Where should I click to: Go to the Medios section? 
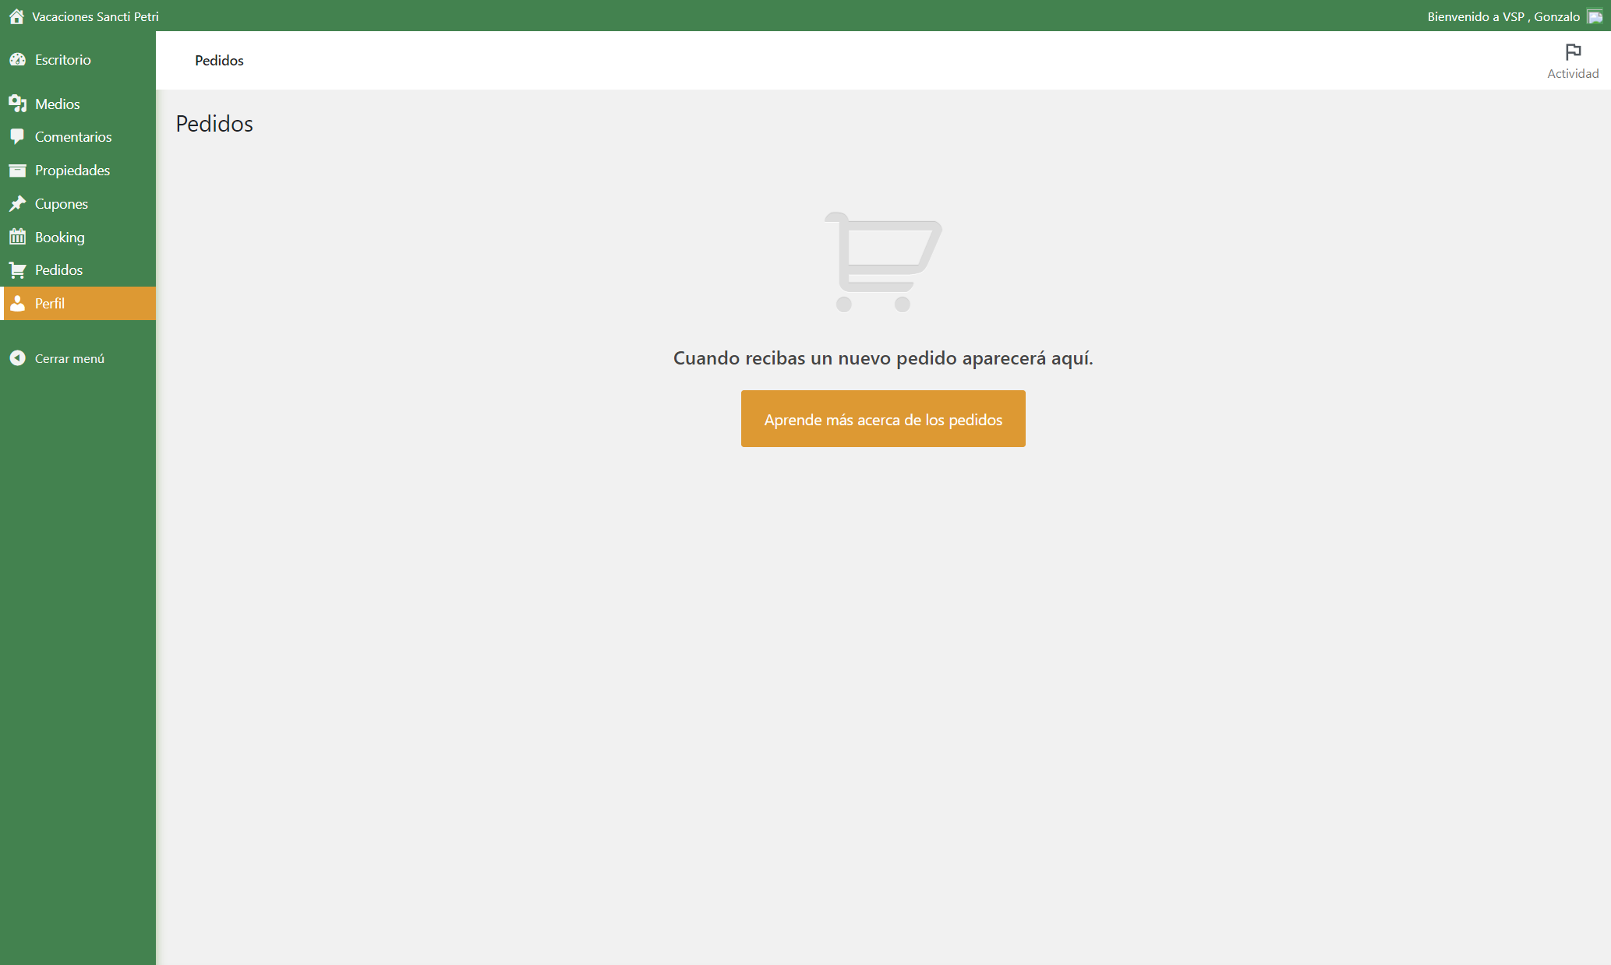pyautogui.click(x=78, y=104)
